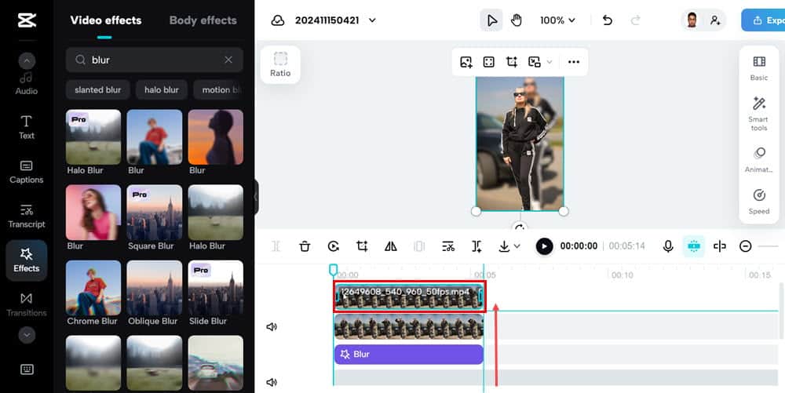Expand project name 202411150421 dropdown

click(372, 20)
